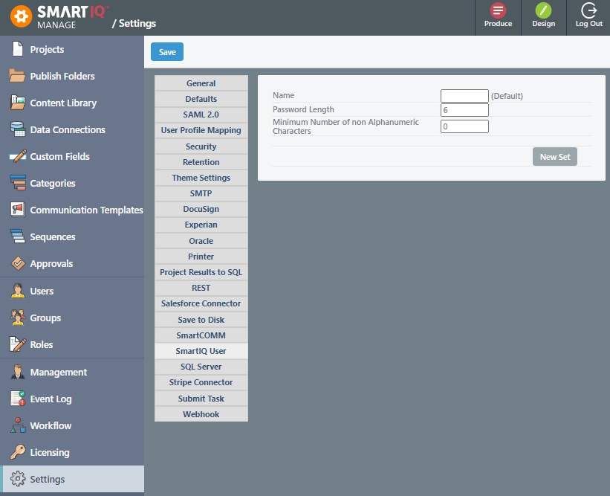Click the Groups people icon

(18, 318)
